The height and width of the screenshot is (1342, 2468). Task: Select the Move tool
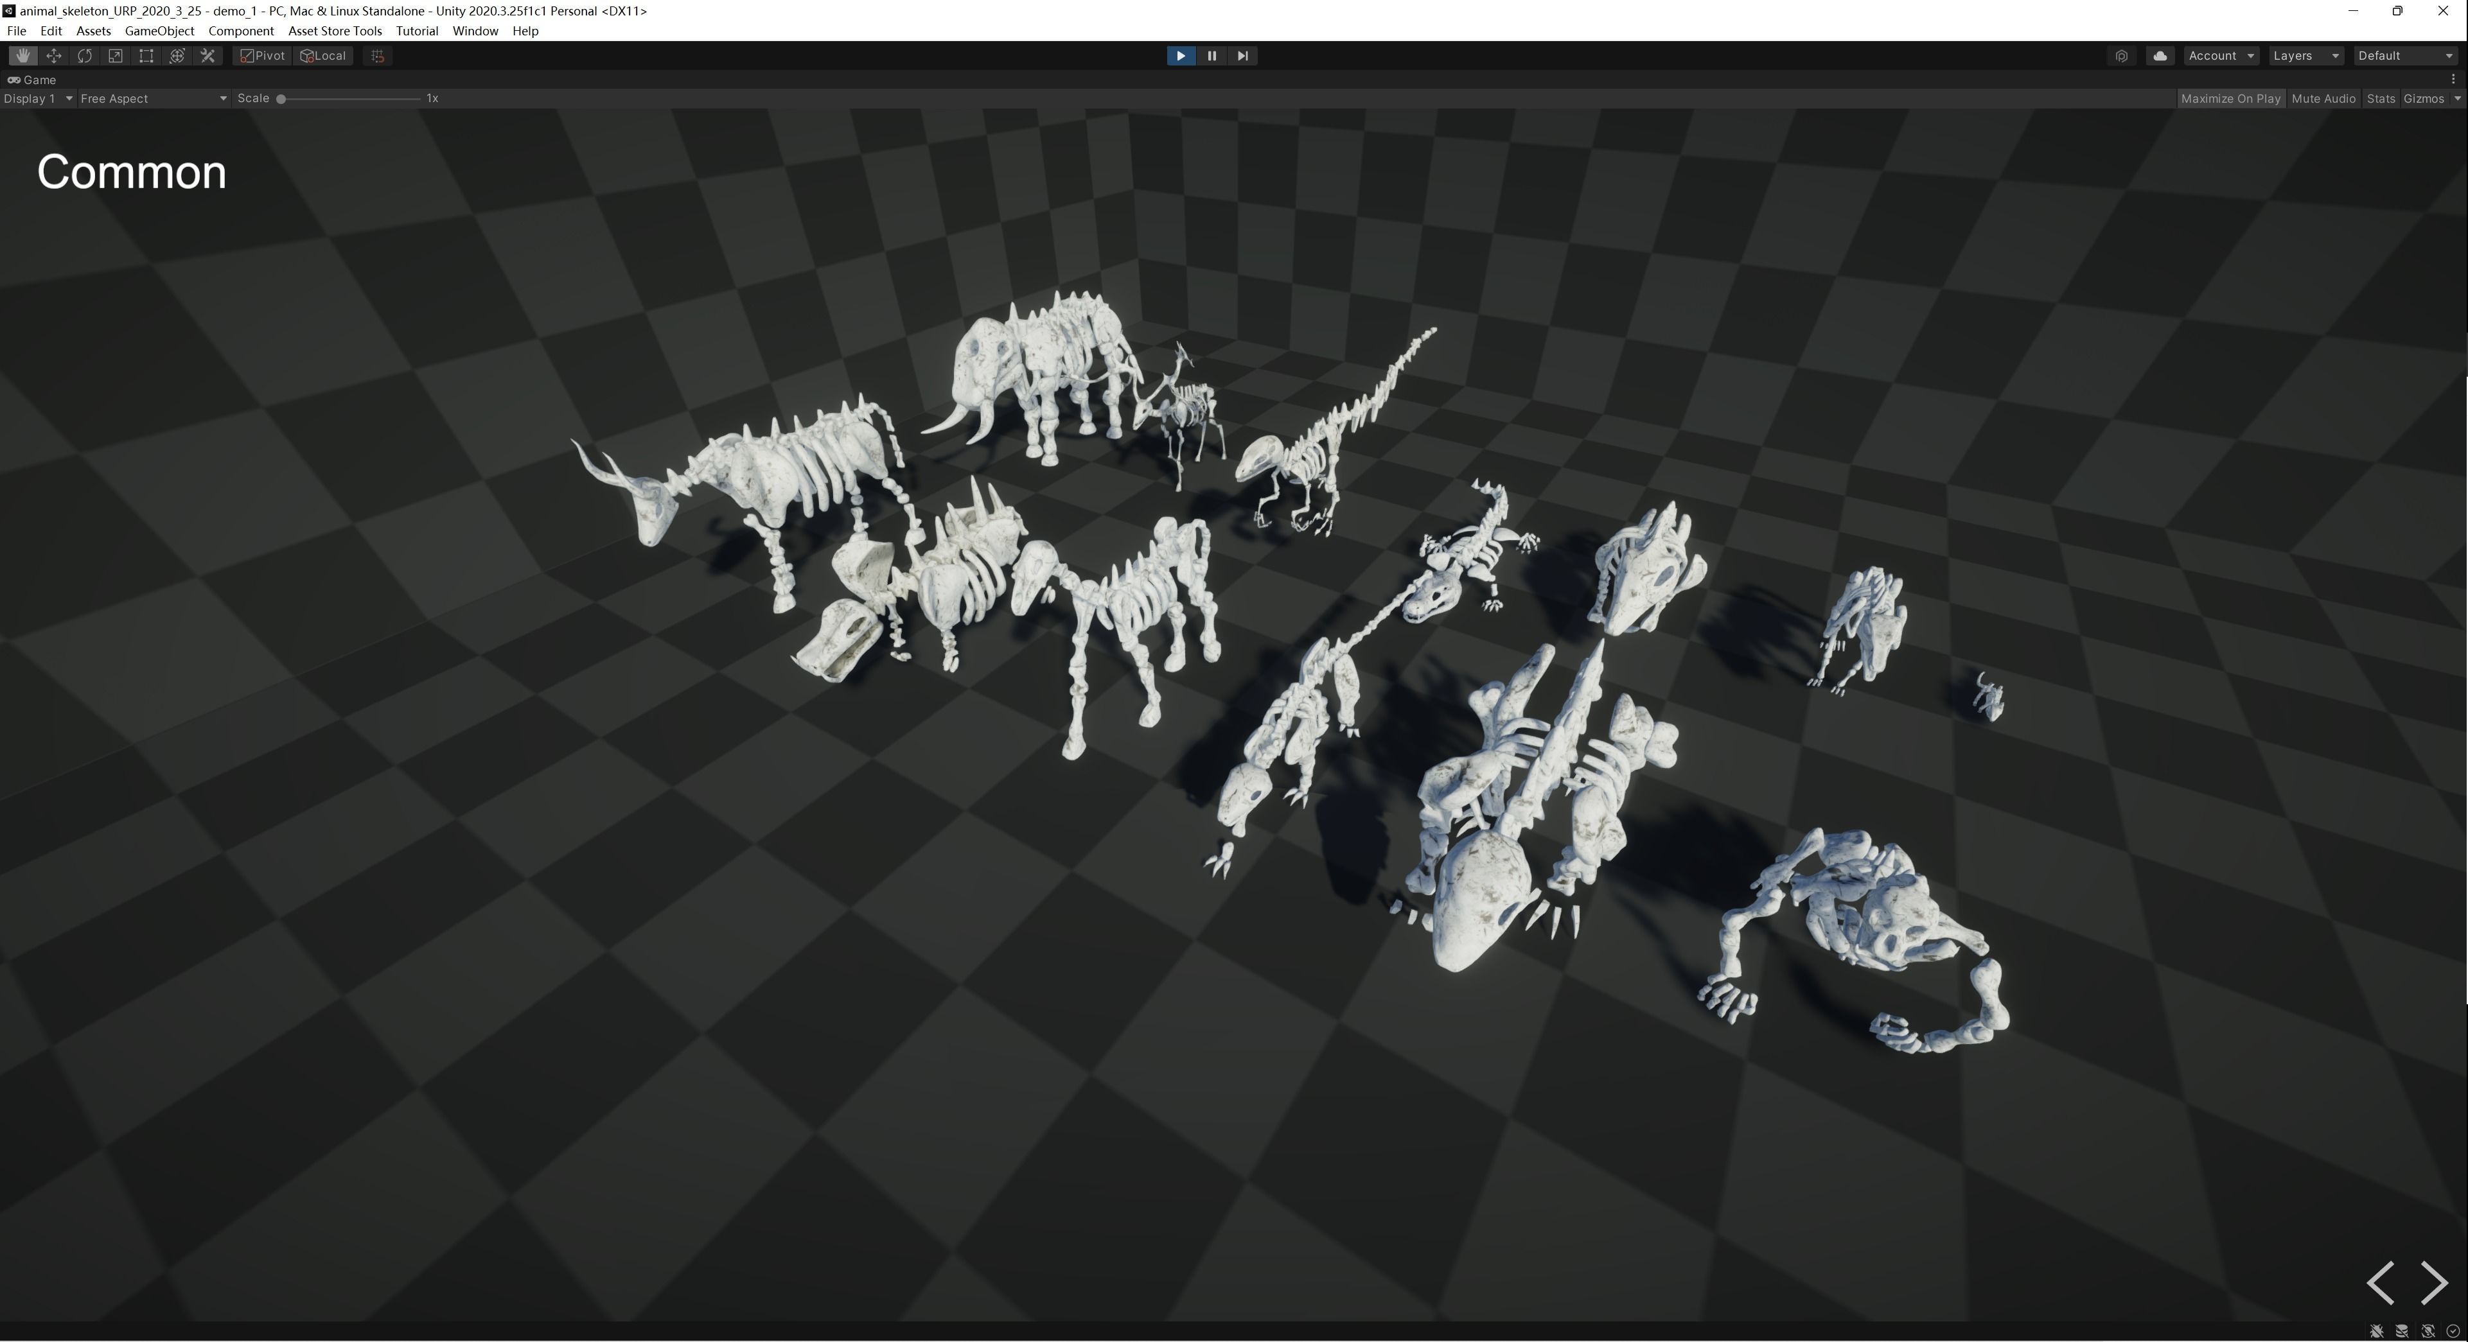coord(54,56)
